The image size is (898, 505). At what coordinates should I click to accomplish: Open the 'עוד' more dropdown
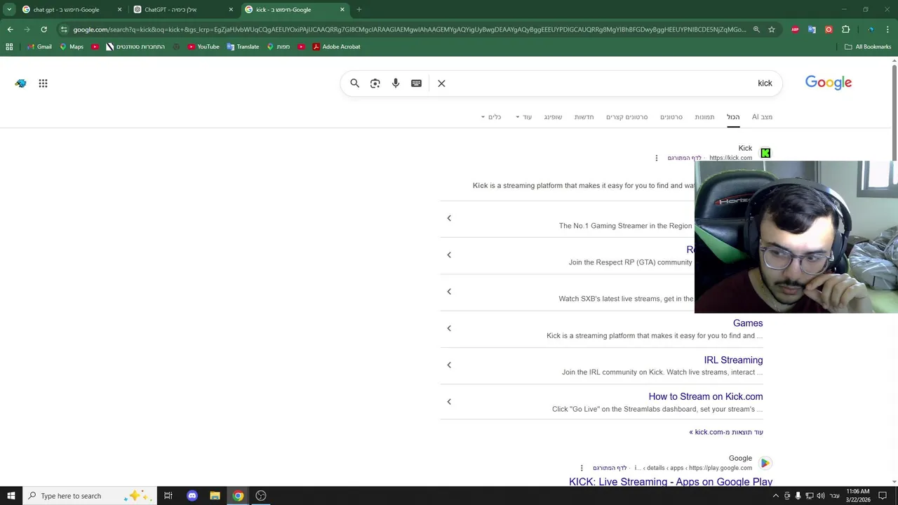pyautogui.click(x=523, y=117)
